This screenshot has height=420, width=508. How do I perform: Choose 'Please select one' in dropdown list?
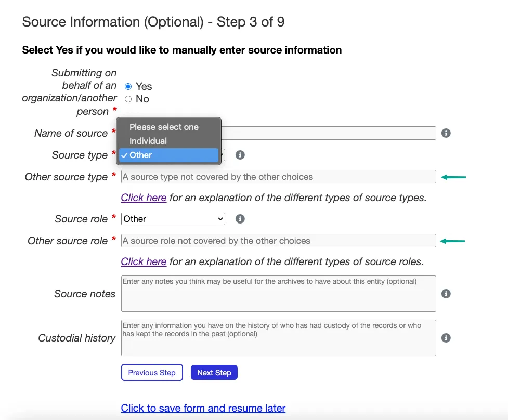tap(168, 127)
